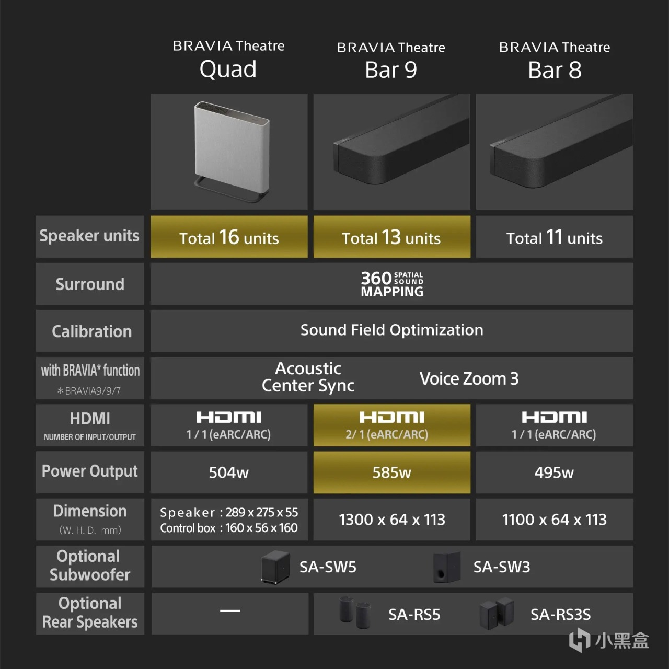Click the 'Total 13 units' cell
Image resolution: width=669 pixels, height=669 pixels.
(x=392, y=237)
